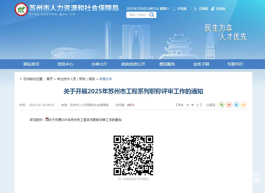Open the 便民服务 menu item

coord(167,64)
